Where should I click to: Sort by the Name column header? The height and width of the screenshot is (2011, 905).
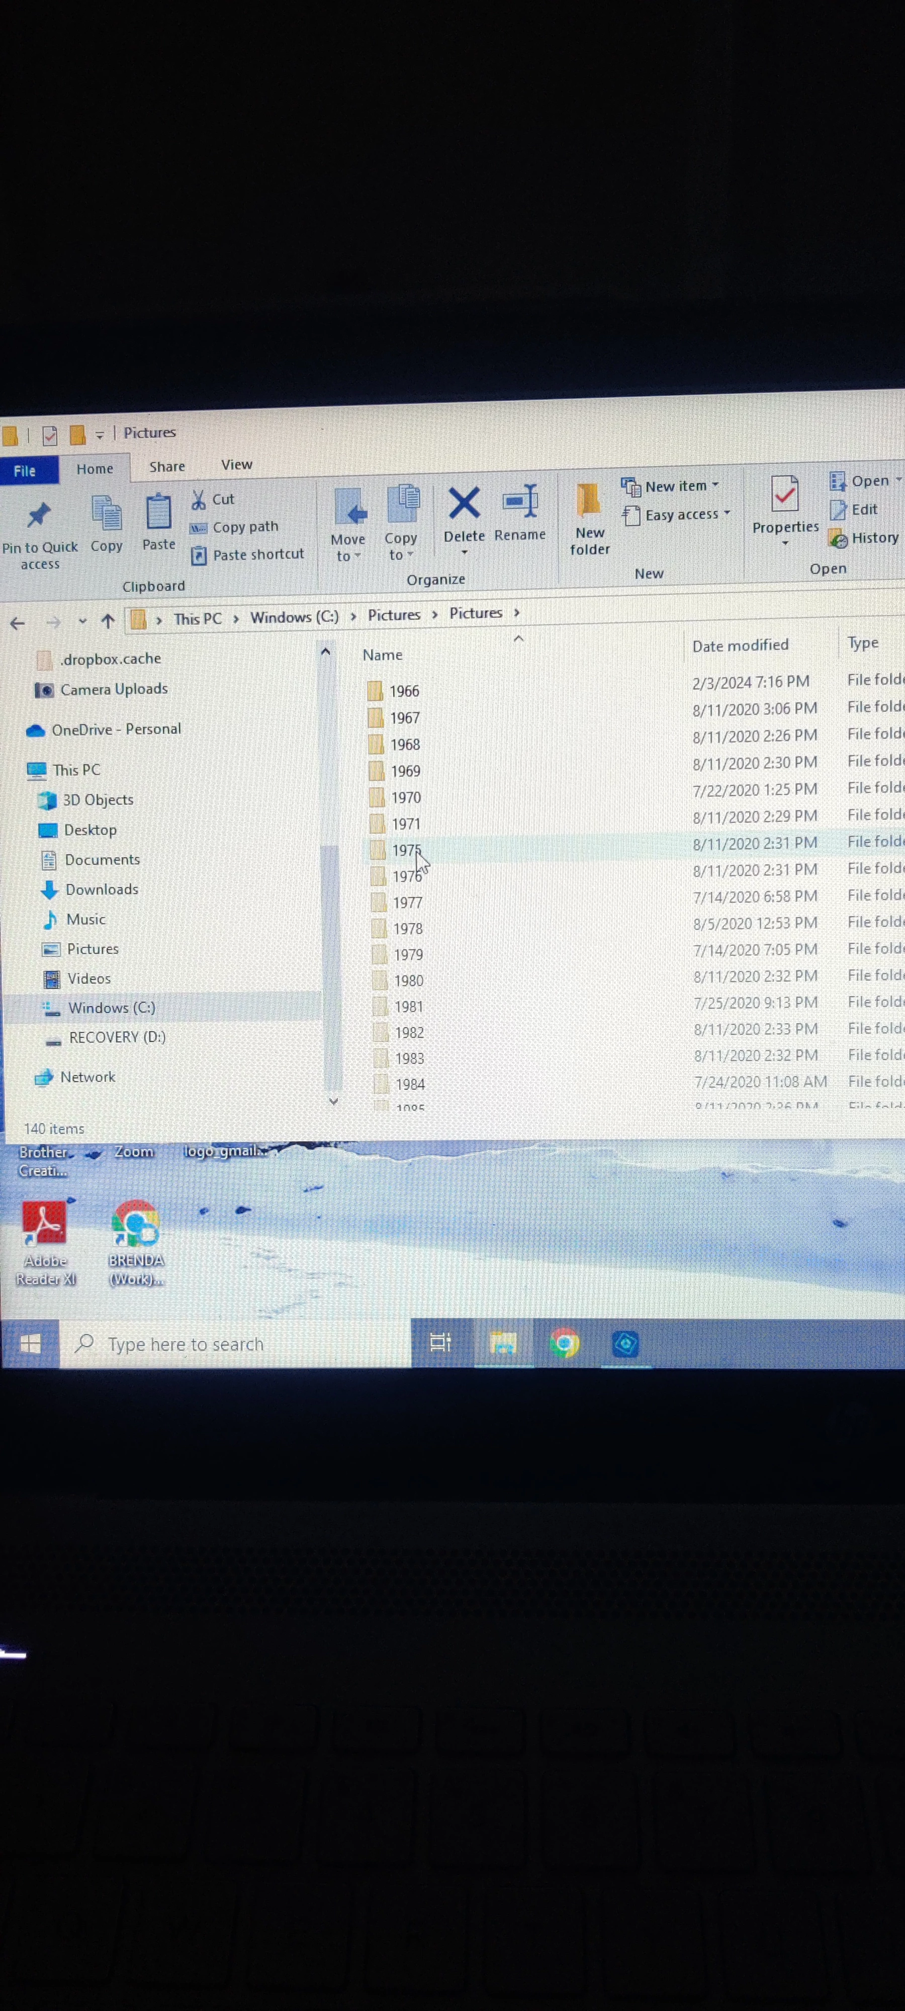point(383,655)
